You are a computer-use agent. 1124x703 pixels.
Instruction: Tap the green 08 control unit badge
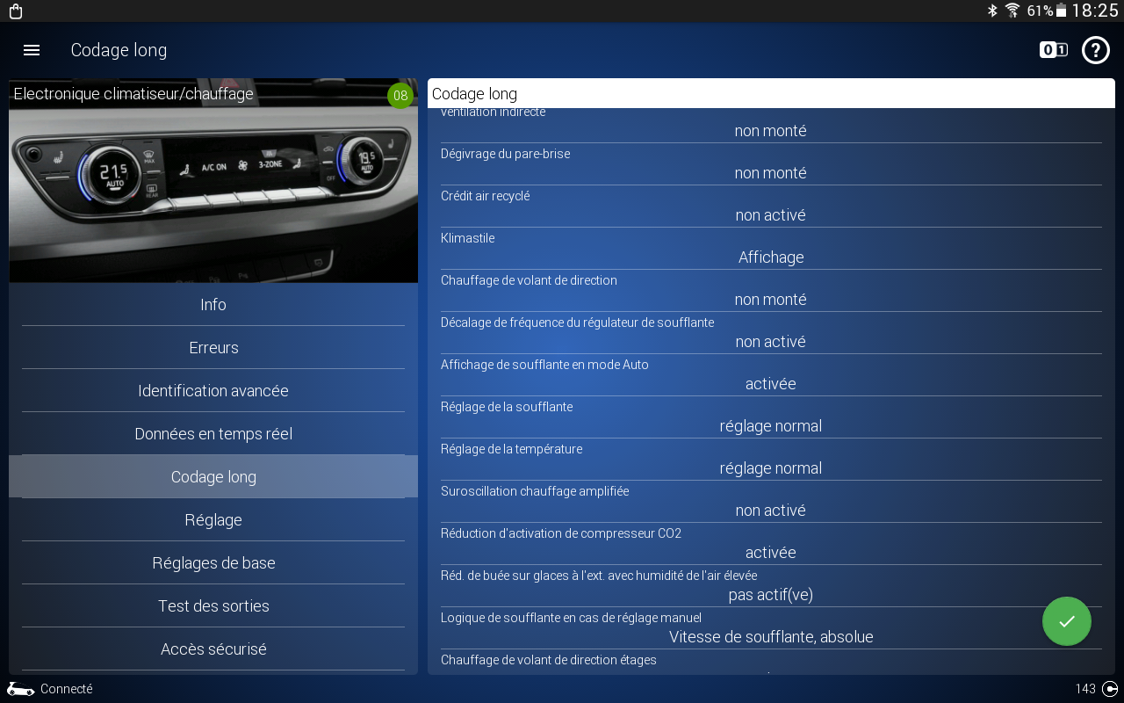coord(400,96)
